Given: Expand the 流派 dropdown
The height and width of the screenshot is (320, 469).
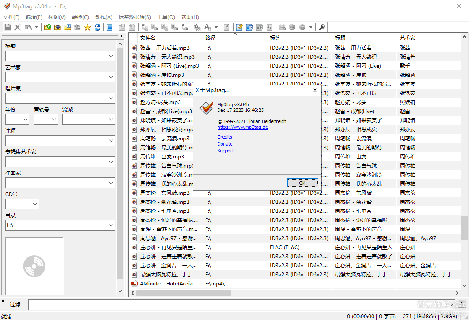Looking at the screenshot, I should (x=111, y=120).
